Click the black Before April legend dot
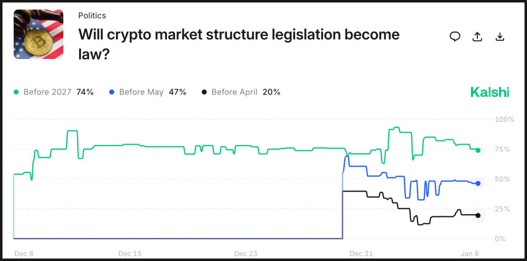527x261 pixels. pyautogui.click(x=204, y=92)
